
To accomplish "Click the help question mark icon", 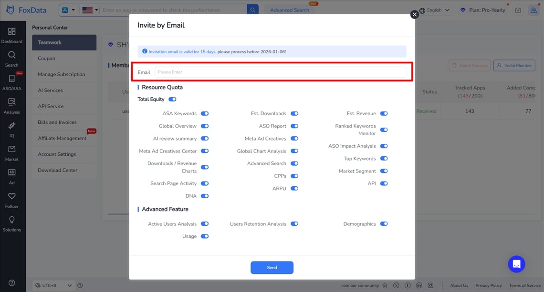I will click(11, 283).
